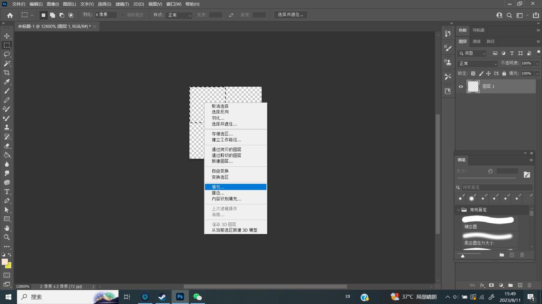Select the Eraser tool
The image size is (542, 304).
click(x=7, y=146)
